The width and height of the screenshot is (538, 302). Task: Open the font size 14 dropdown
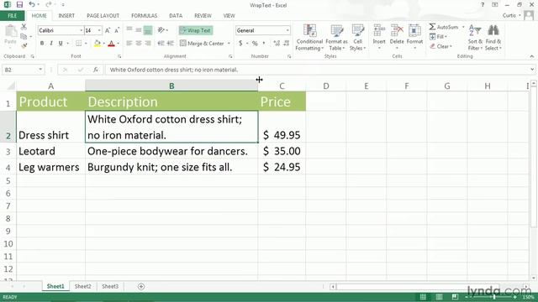(99, 30)
